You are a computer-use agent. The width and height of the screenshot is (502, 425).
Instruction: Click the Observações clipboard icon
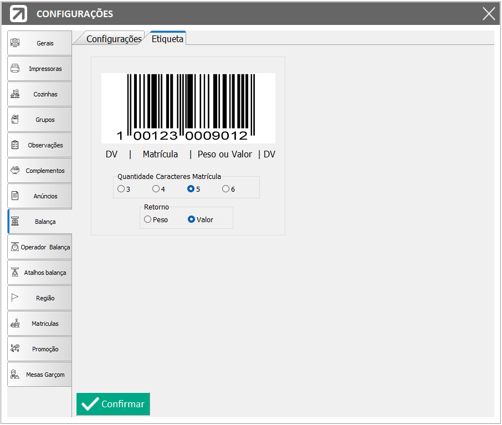coord(15,145)
